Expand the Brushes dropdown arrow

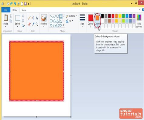pyautogui.click(x=44, y=26)
